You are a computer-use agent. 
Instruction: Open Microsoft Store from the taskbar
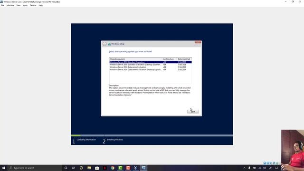tap(97, 168)
